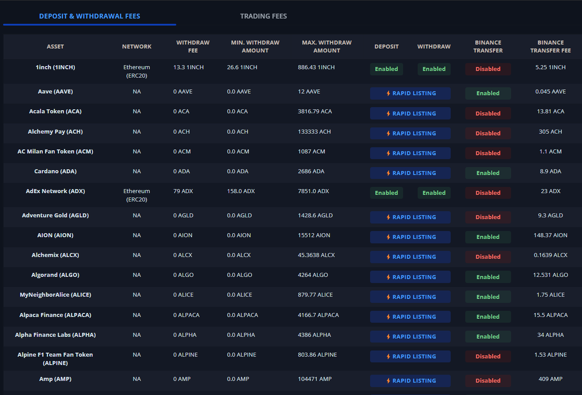The height and width of the screenshot is (395, 582).
Task: Click the 886.43 1INCH max withdraw amount
Action: tap(316, 67)
